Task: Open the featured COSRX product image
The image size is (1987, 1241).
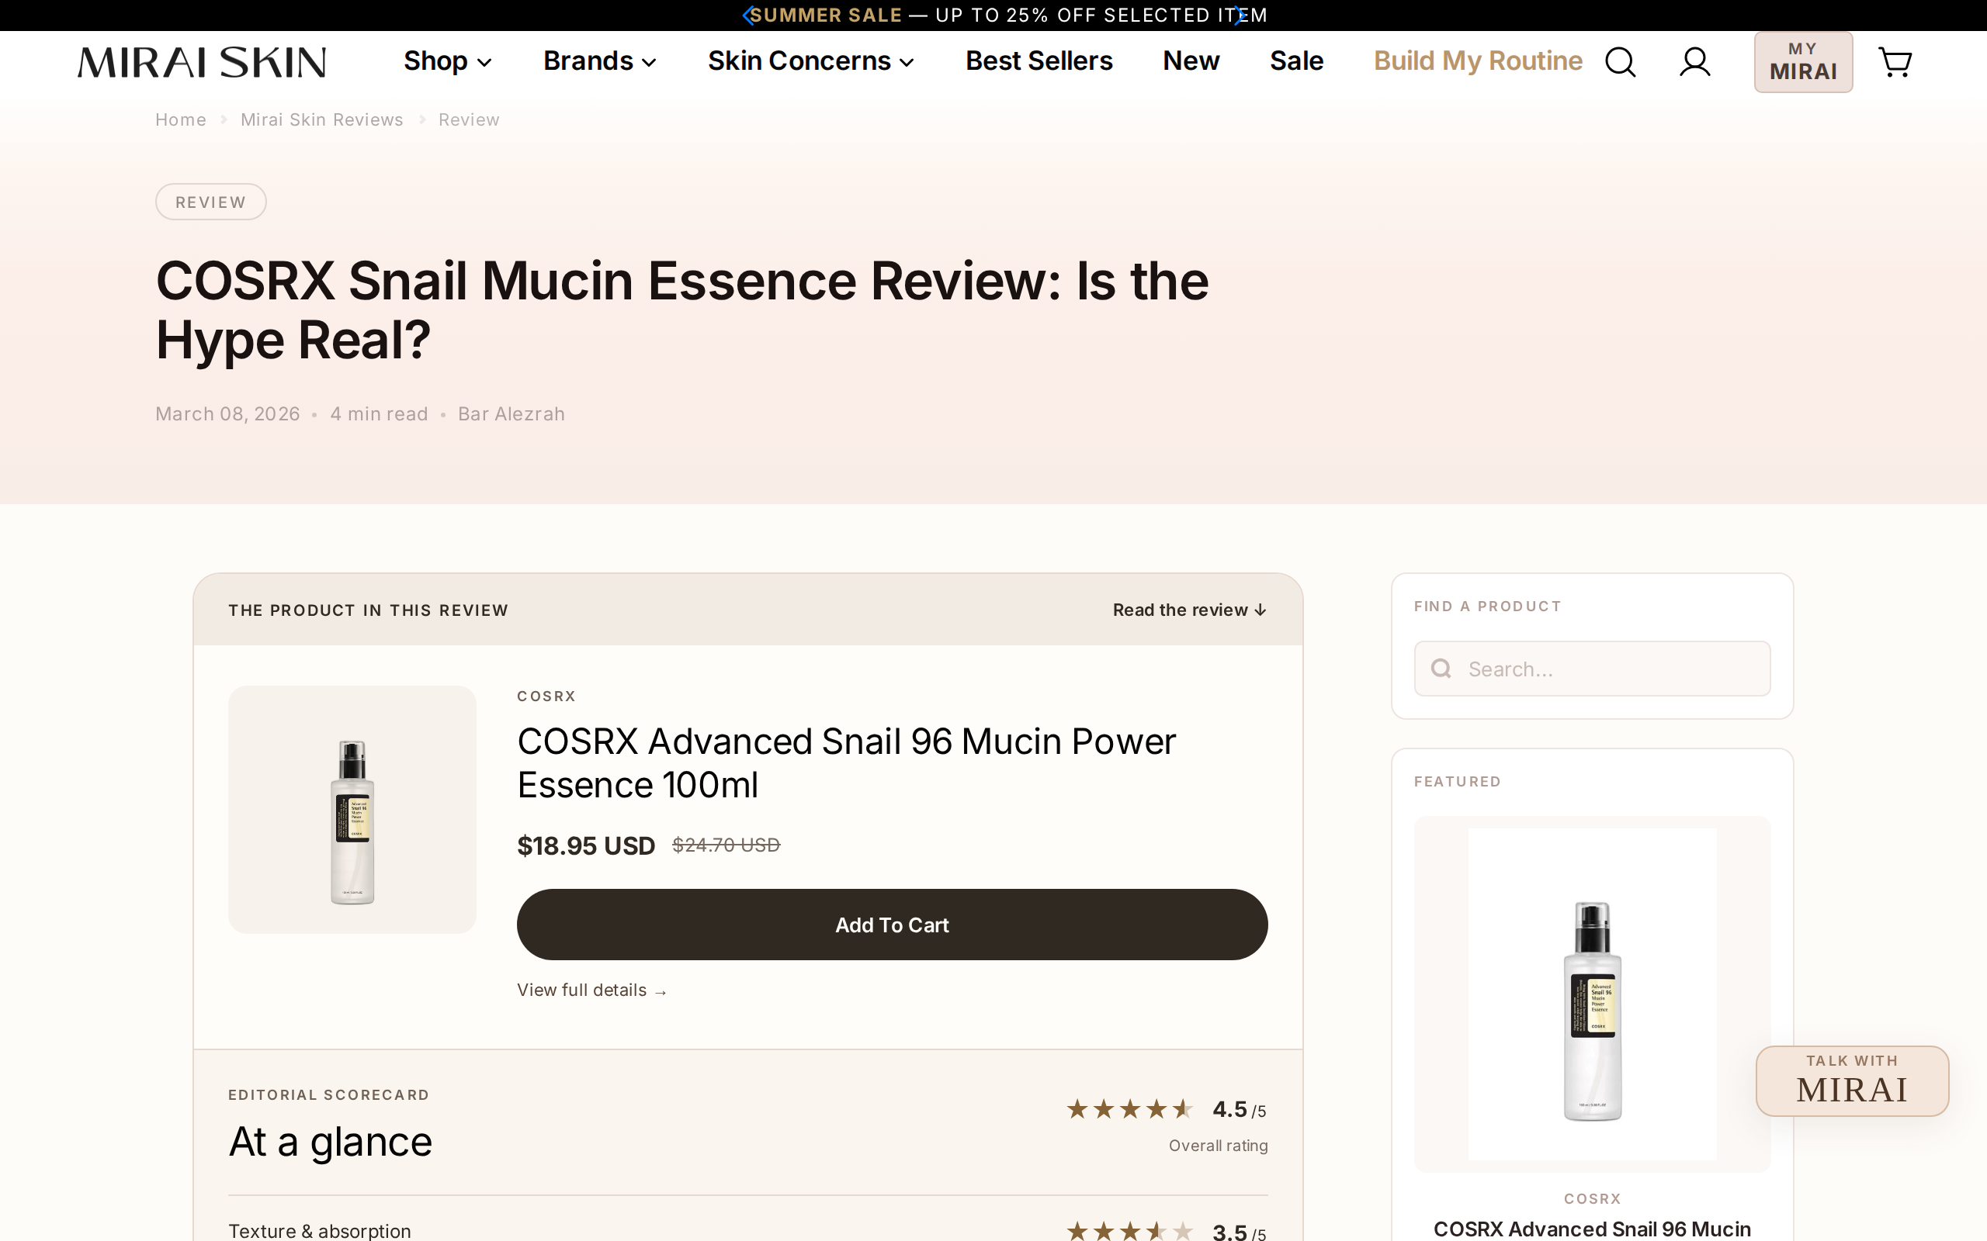Action: coord(1592,994)
